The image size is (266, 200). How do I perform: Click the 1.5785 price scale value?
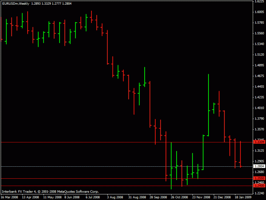(259, 23)
